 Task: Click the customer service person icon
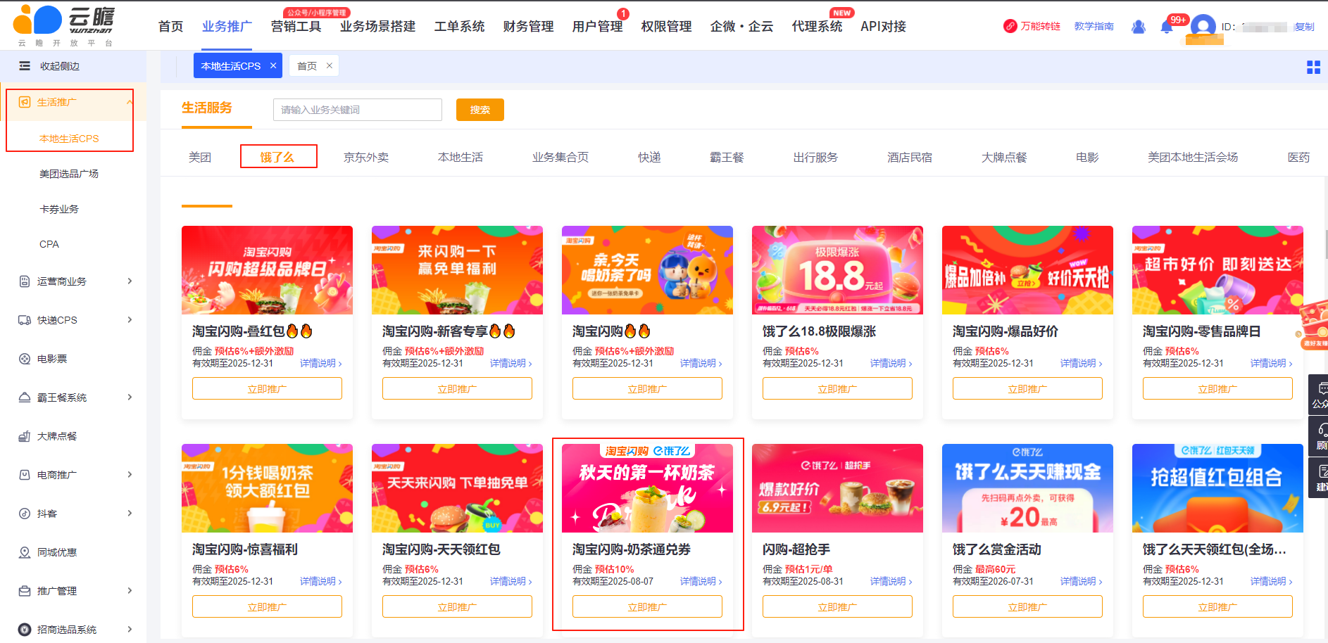(x=1139, y=27)
